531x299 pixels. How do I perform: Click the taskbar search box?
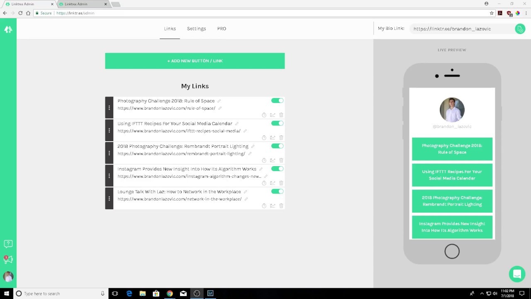[61, 294]
